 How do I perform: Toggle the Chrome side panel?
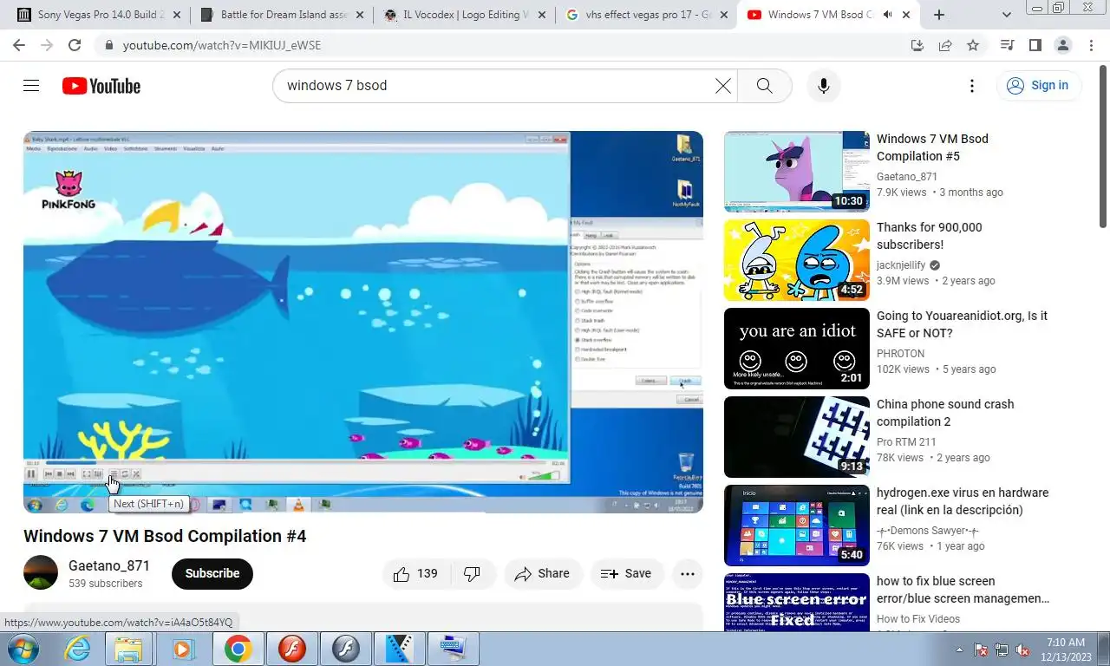coord(1035,45)
